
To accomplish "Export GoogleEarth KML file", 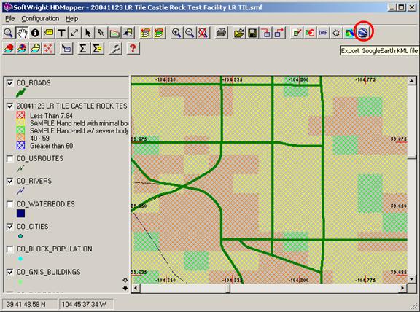I will (x=363, y=32).
